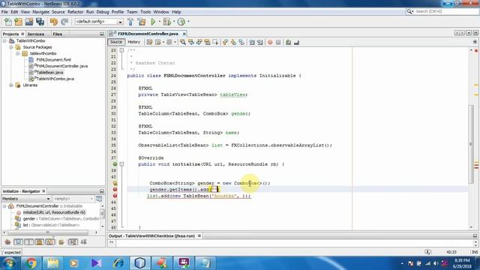480x270 pixels.
Task: Toggle Show Inner Classes filter in Navigator
Action: (x=50, y=242)
